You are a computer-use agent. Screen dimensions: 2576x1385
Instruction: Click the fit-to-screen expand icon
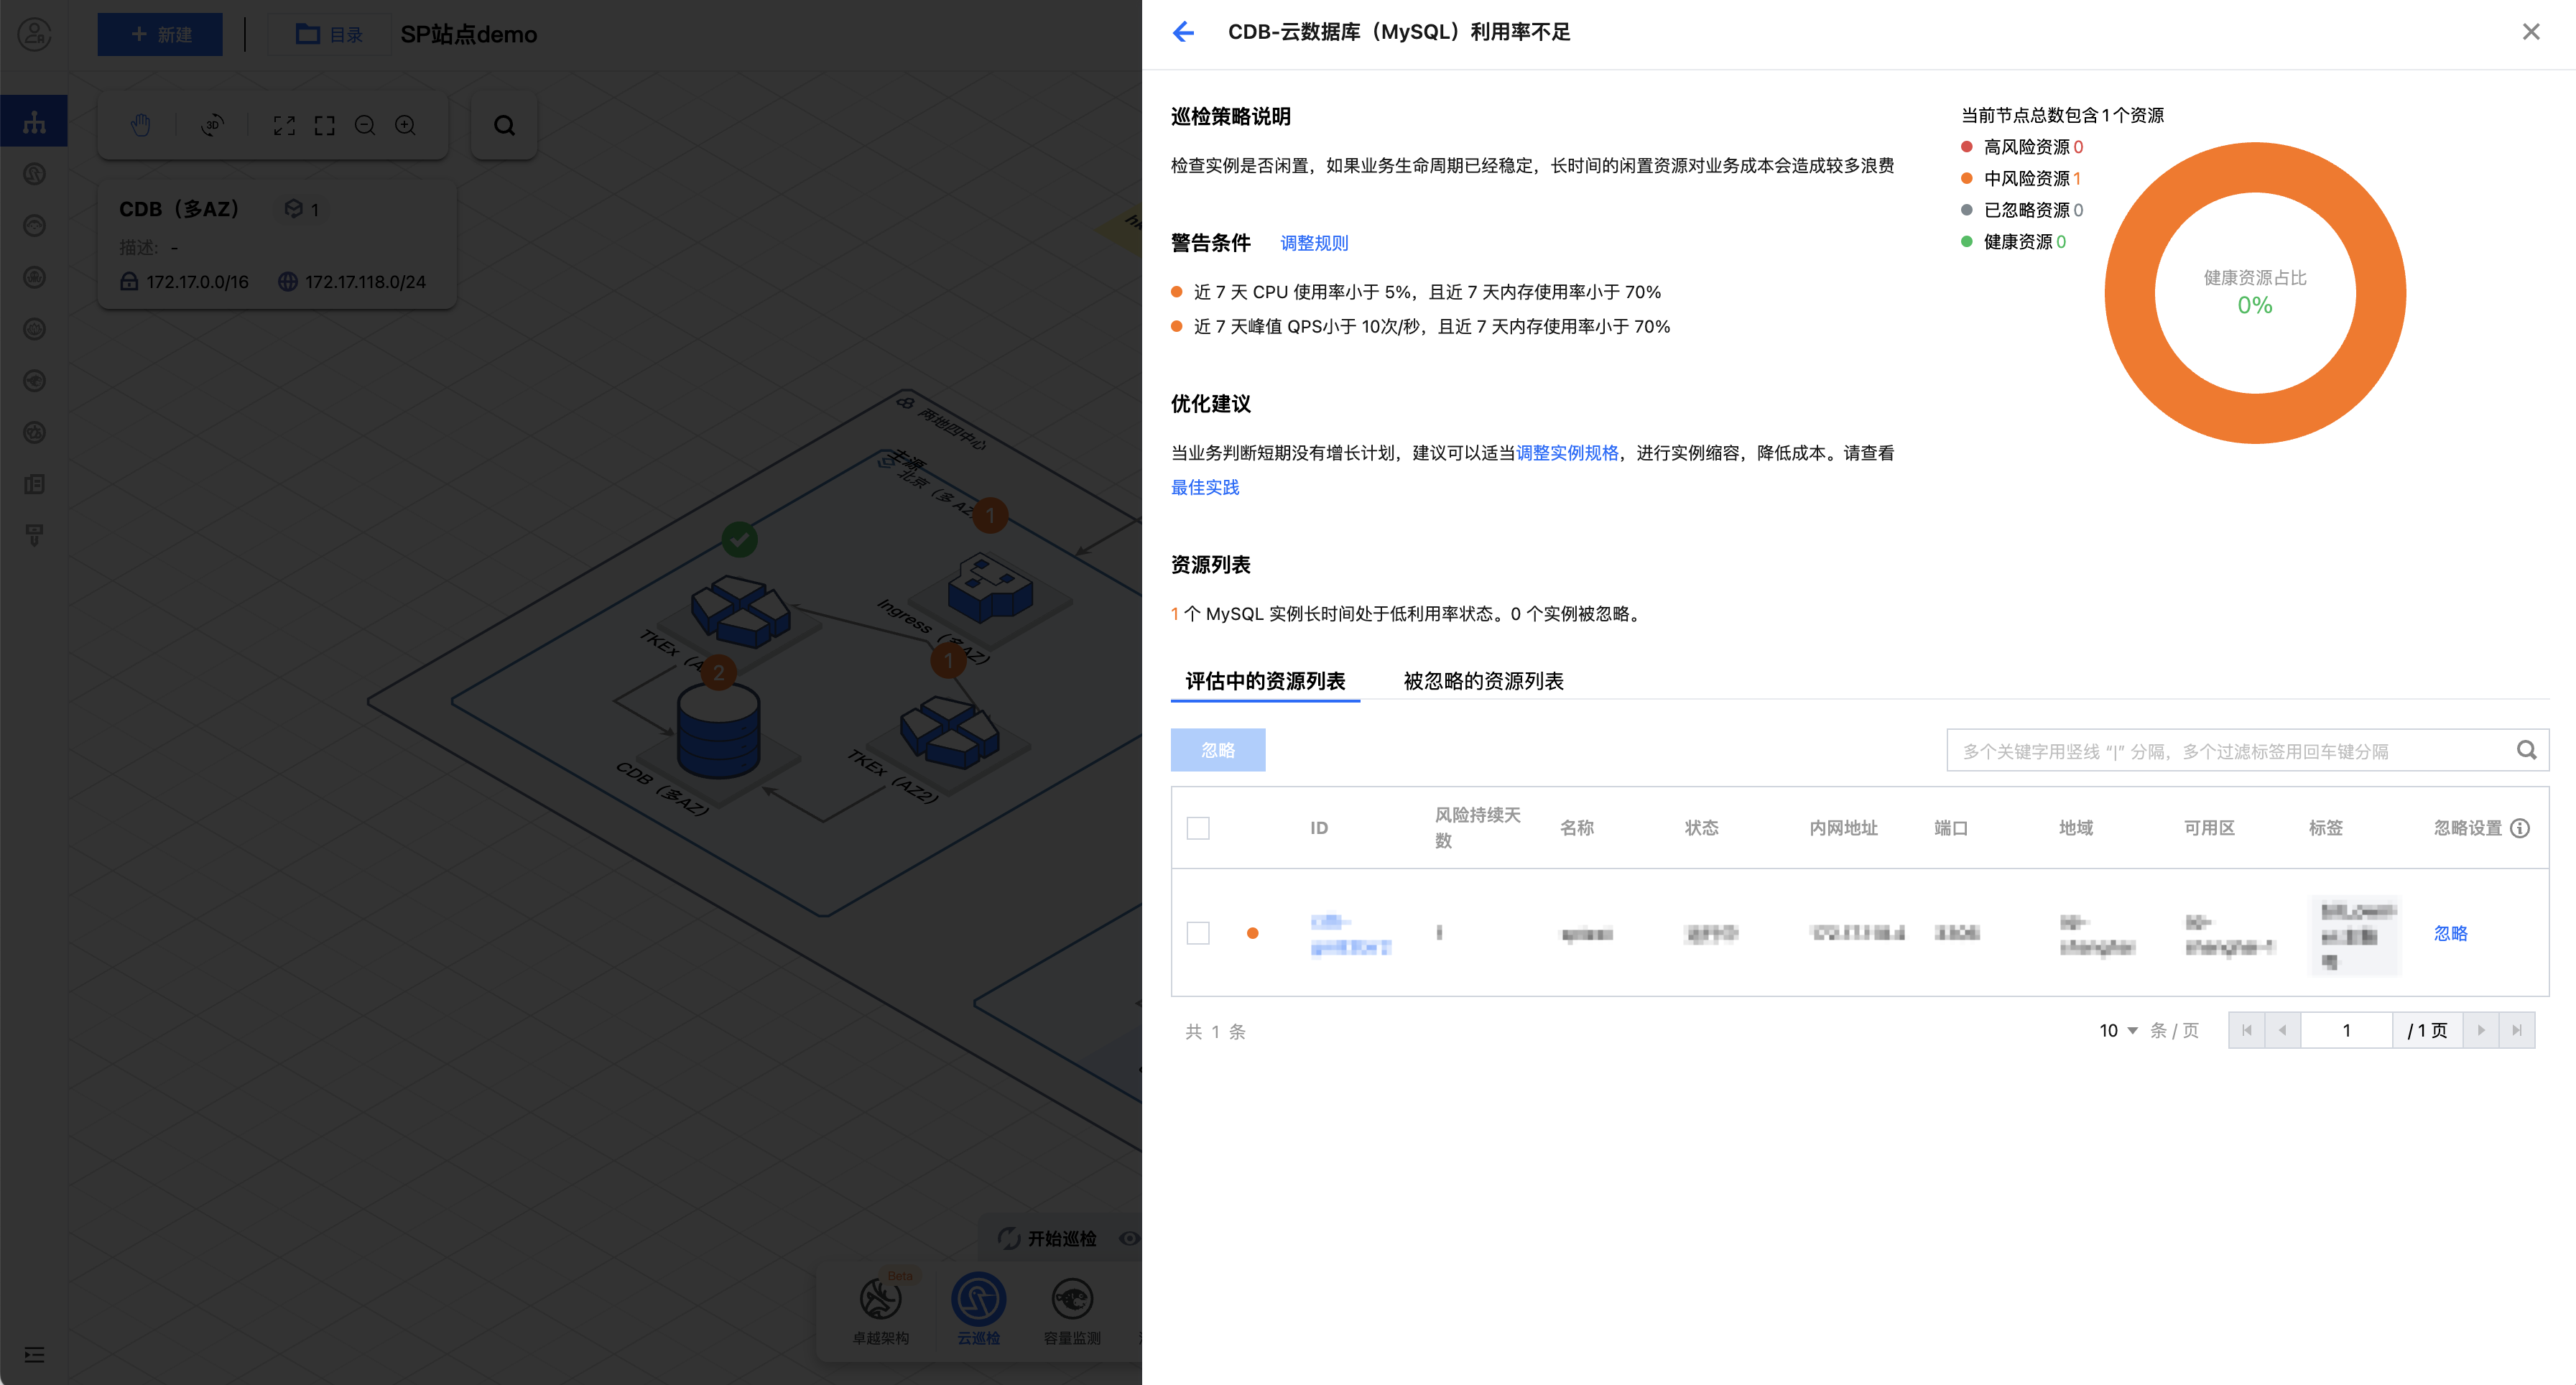pos(284,125)
